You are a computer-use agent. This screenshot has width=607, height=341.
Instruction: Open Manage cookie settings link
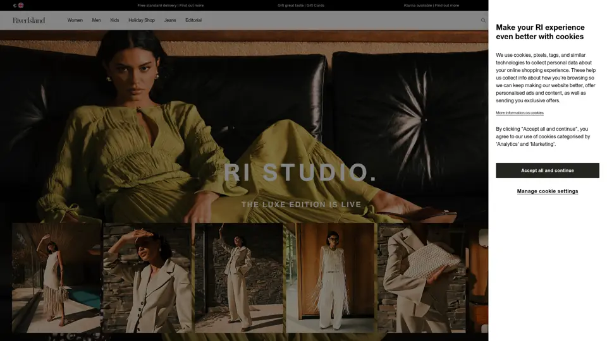tap(548, 191)
